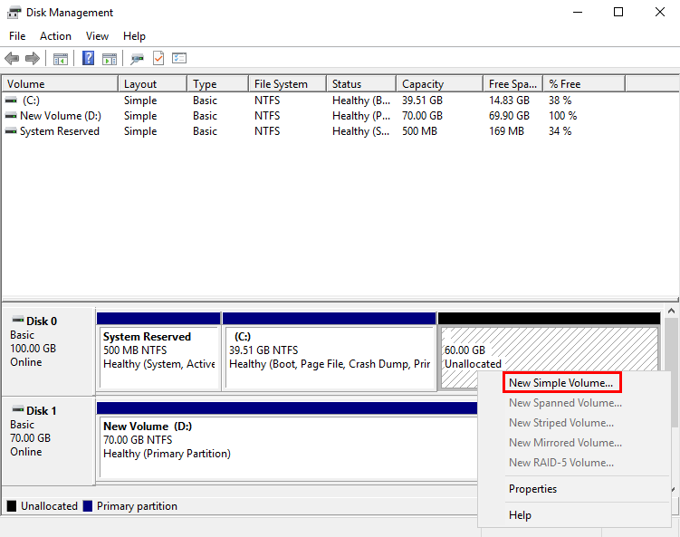Click the Unallocated legend label text
Viewport: 680px width, 537px height.
coord(49,506)
